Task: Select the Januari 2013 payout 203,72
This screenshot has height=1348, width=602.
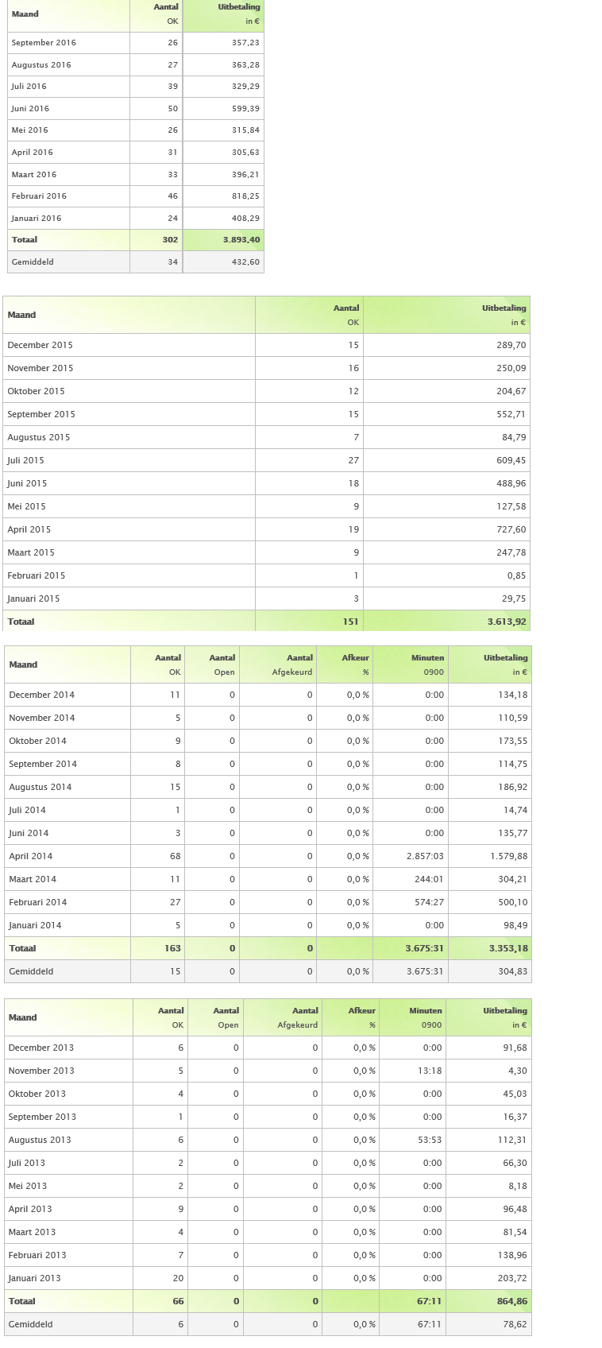Action: (512, 1279)
